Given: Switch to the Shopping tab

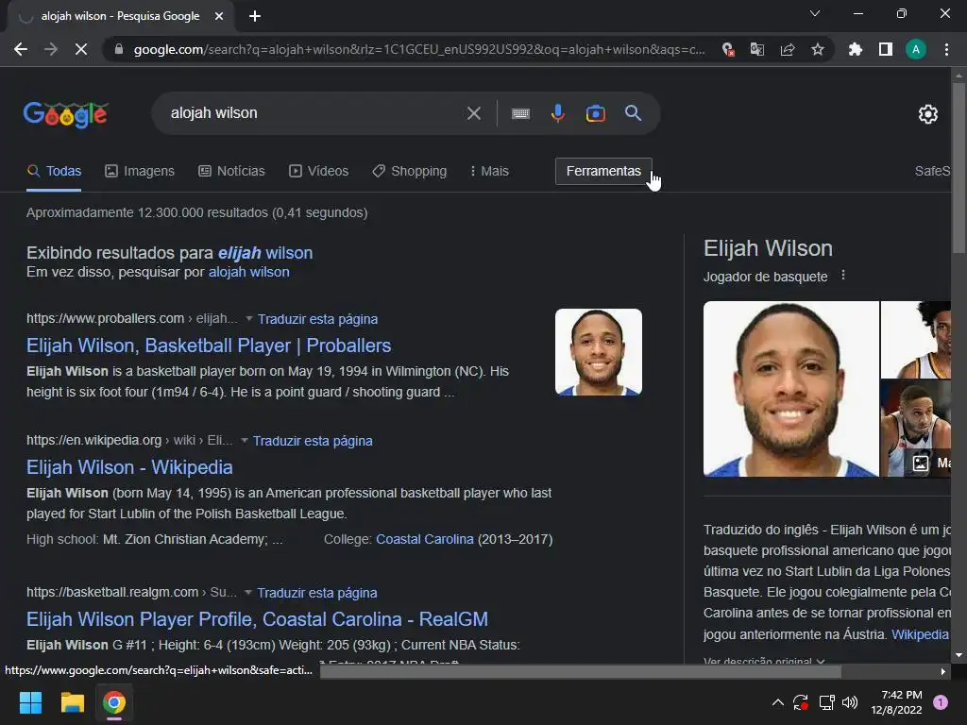Looking at the screenshot, I should coord(410,172).
